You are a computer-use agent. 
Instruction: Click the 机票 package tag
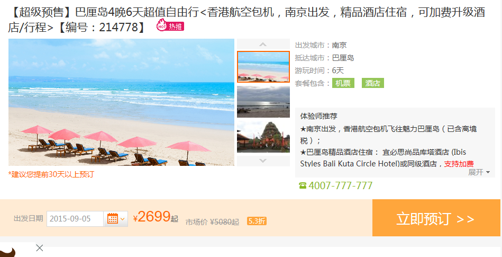[x=343, y=83]
